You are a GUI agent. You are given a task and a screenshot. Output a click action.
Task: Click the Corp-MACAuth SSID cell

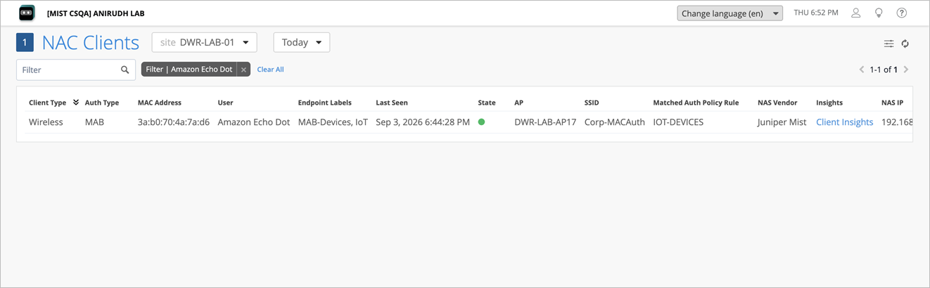615,122
